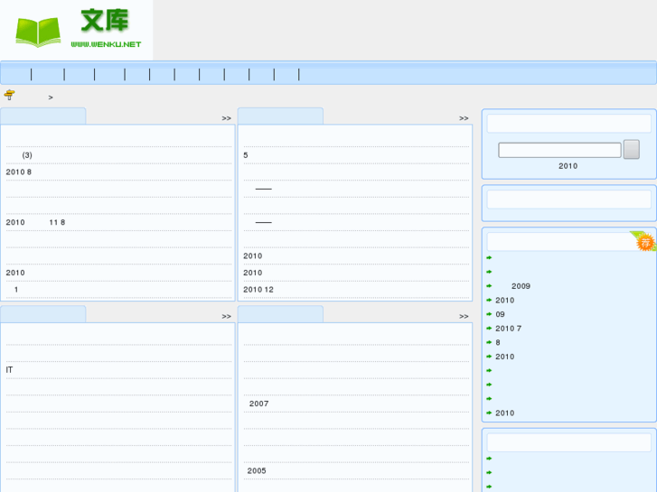The width and height of the screenshot is (657, 492).
Task: Open the ">>" more link of top-left panel
Action: point(226,118)
